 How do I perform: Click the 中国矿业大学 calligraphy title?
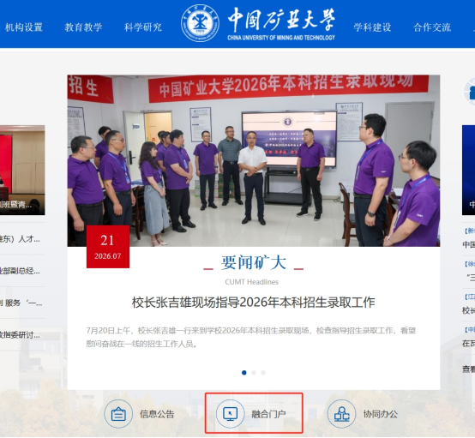281,20
